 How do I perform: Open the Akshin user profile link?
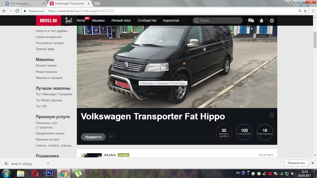point(110,155)
